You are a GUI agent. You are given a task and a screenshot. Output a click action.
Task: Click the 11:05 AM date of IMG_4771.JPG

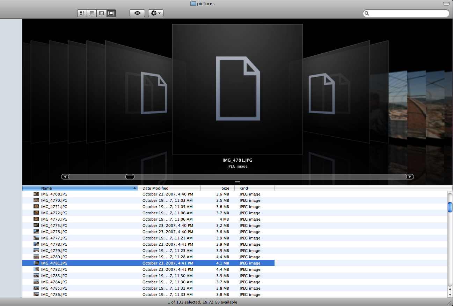click(x=167, y=207)
